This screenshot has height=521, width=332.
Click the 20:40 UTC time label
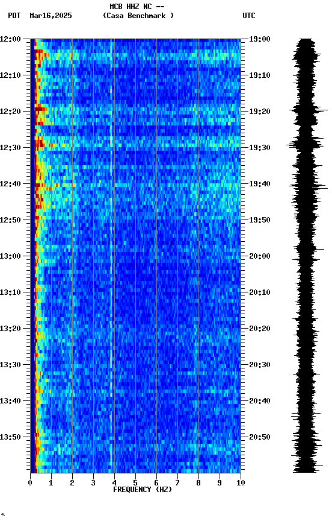(260, 401)
